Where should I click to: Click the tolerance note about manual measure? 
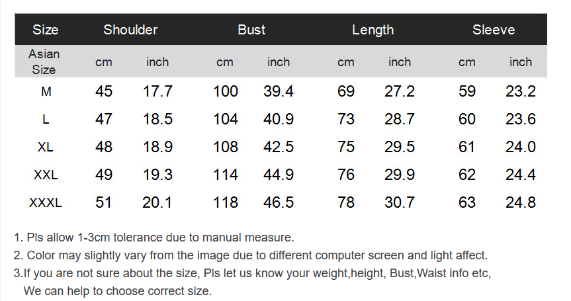pyautogui.click(x=154, y=237)
